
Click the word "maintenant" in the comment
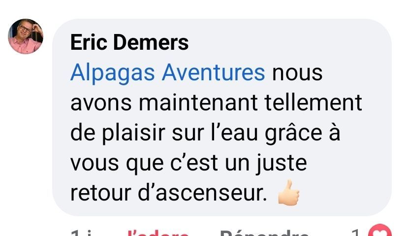click(198, 102)
